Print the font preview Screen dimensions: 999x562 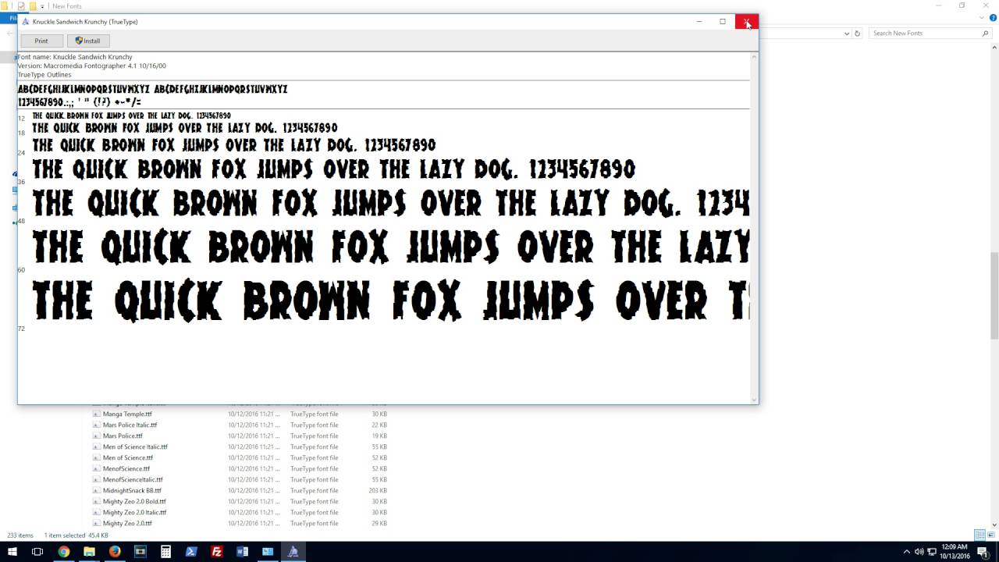pos(41,41)
